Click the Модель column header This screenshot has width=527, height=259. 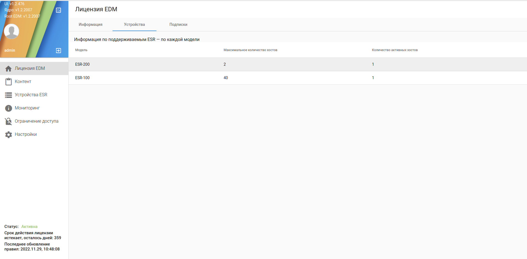coord(81,50)
